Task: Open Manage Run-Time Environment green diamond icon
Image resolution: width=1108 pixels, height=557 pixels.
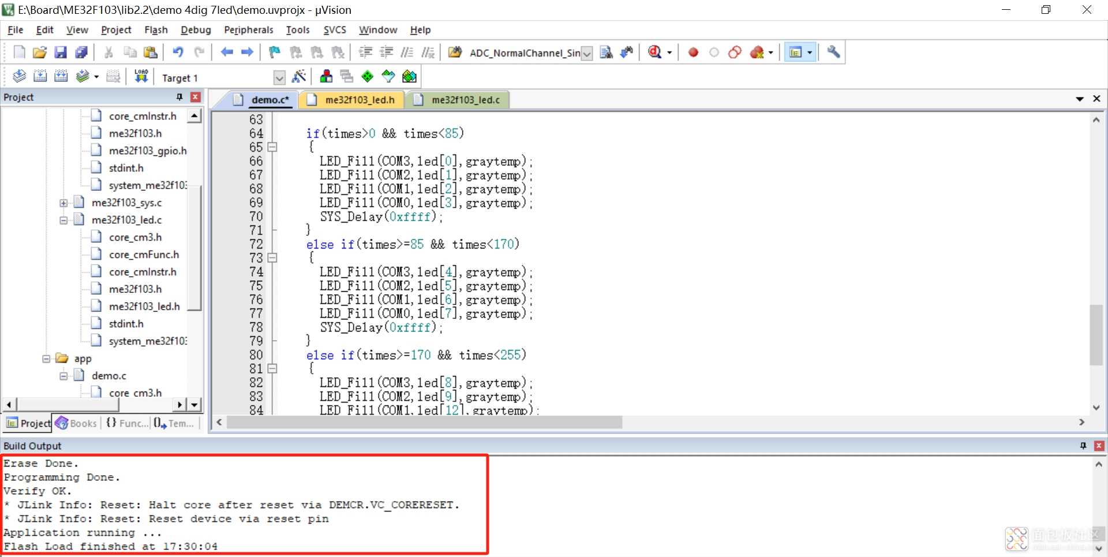Action: coord(368,76)
